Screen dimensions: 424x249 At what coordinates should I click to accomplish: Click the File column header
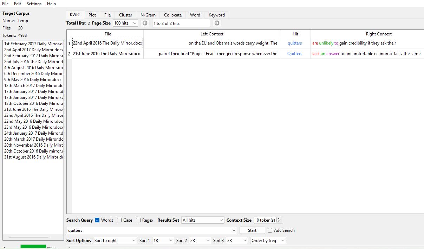click(108, 34)
